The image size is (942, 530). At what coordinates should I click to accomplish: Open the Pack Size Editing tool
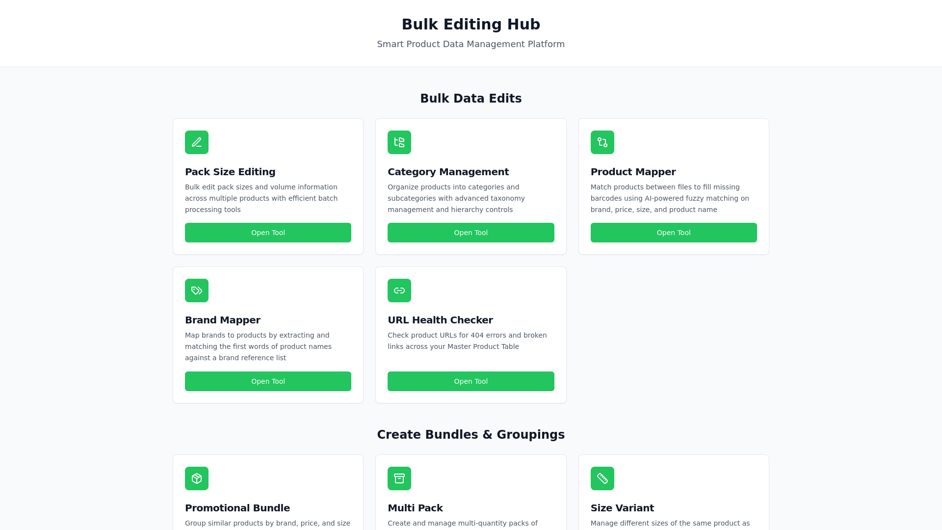coord(268,233)
